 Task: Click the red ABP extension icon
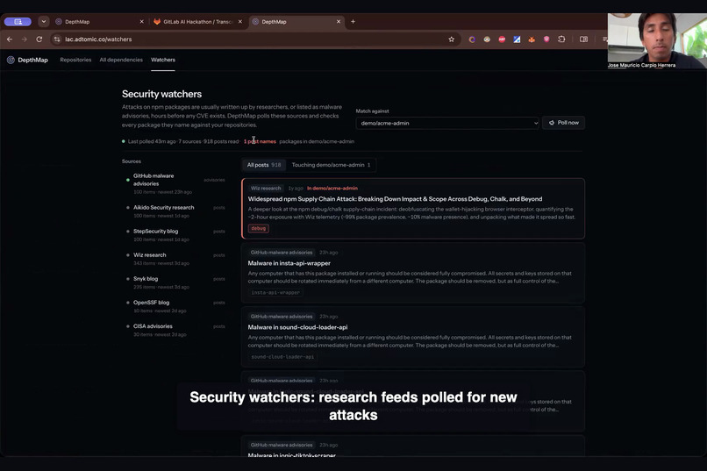pos(502,39)
